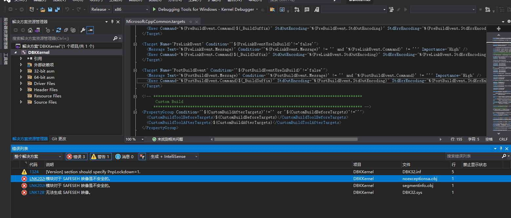
Task: Refresh the Solution Explorer
Action: 59,30
